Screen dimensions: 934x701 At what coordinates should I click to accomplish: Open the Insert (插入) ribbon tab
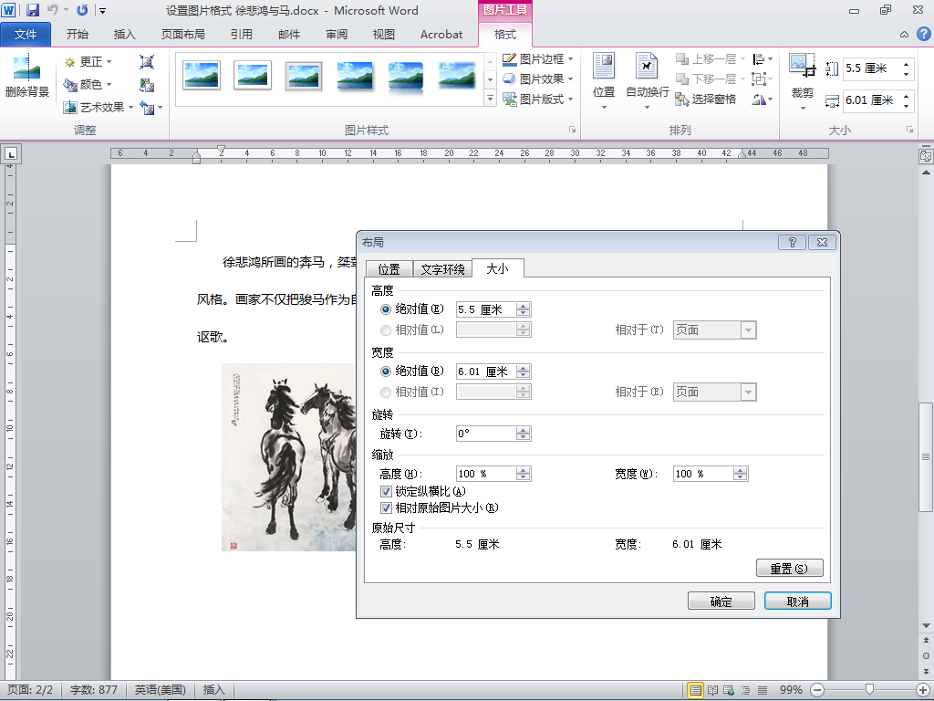point(124,35)
